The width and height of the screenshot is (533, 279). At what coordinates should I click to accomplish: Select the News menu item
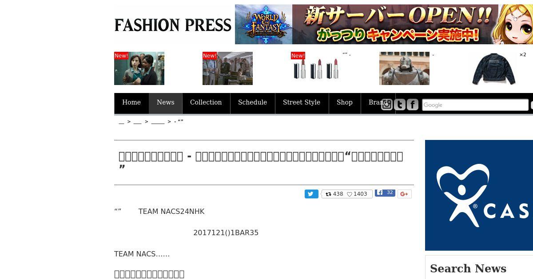(x=166, y=103)
